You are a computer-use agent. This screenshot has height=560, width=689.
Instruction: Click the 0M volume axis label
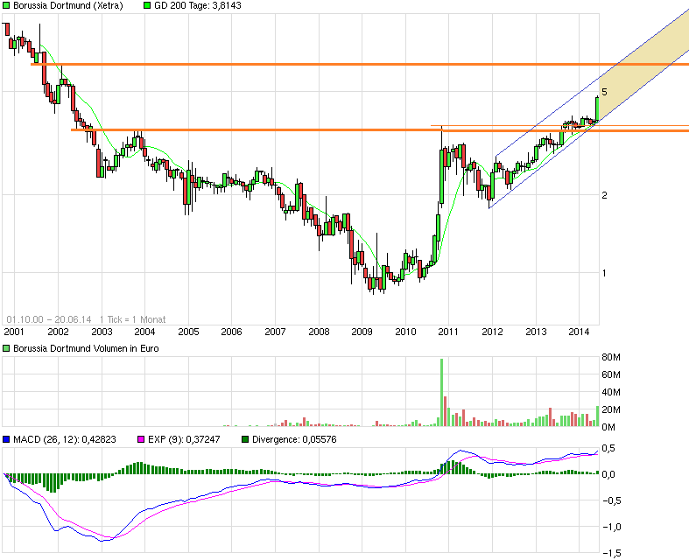coord(608,427)
